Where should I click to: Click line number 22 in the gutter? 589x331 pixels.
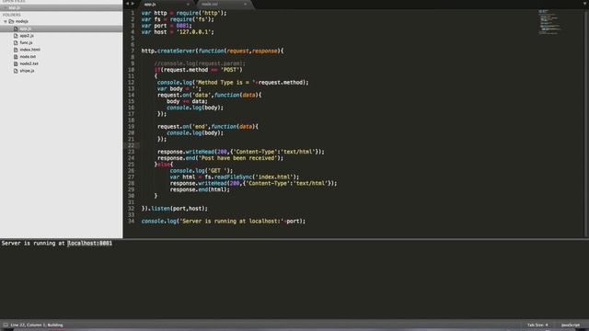click(x=131, y=145)
